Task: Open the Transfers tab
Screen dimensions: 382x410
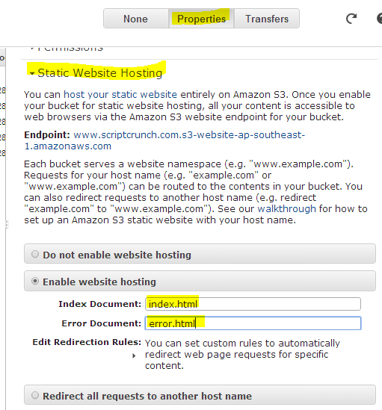Action: pyautogui.click(x=267, y=19)
